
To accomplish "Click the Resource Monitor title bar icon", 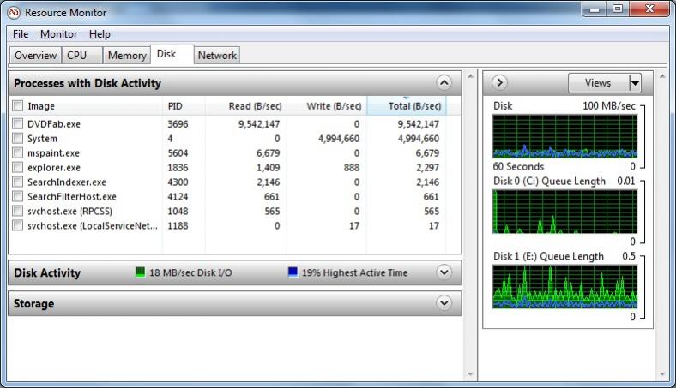I will click(x=14, y=13).
